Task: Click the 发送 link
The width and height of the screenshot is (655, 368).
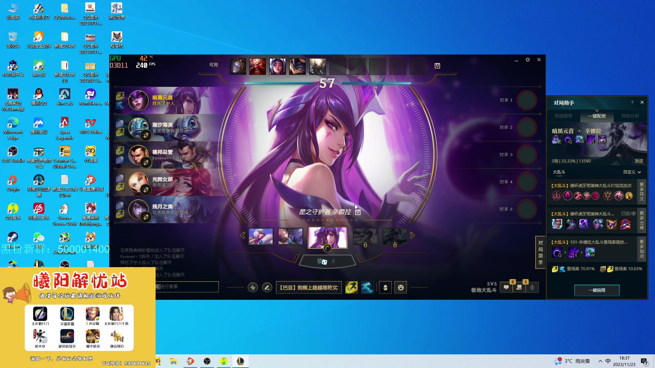Action: pos(639,161)
